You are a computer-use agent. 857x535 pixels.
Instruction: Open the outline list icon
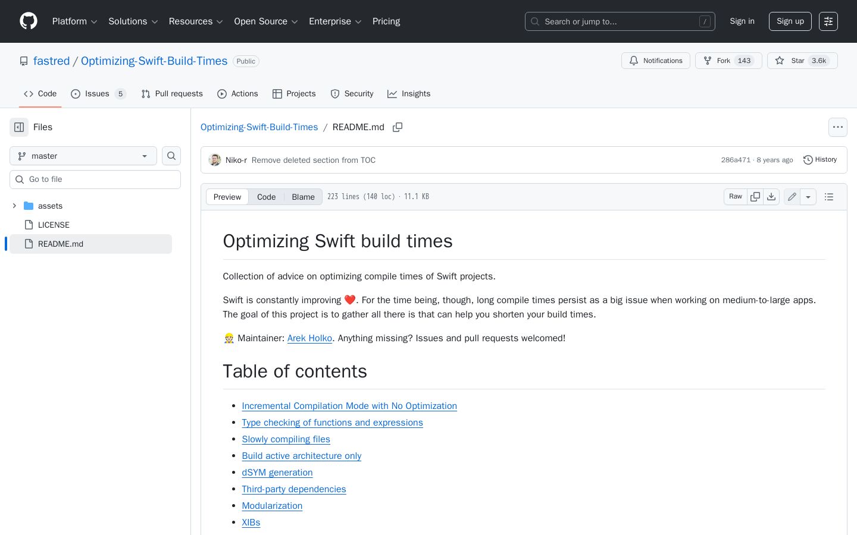829,197
